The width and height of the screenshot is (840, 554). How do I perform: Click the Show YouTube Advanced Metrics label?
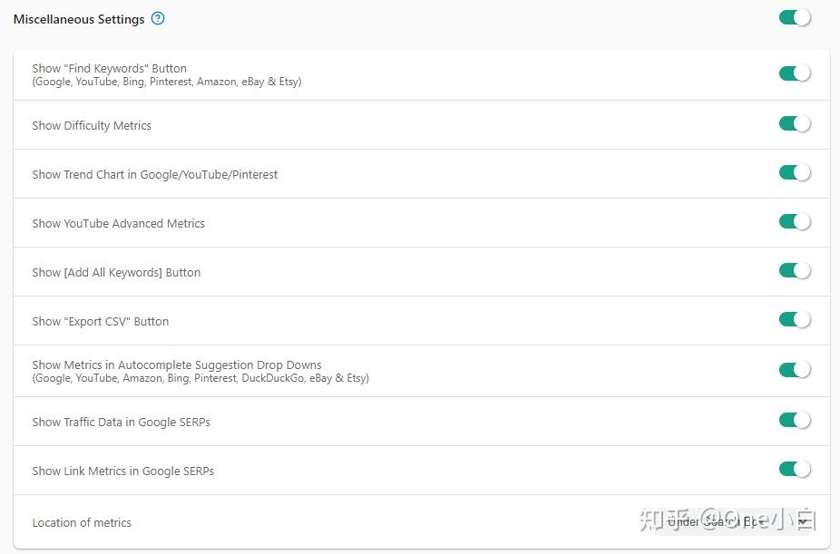[118, 224]
